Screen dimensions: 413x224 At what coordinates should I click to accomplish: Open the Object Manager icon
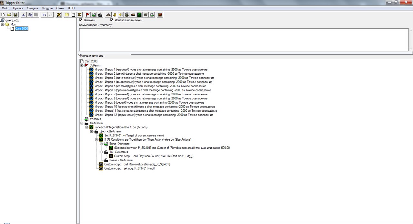[x=146, y=14]
